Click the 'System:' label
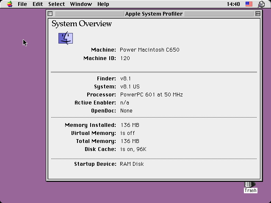Screen dimensions: 271x203 [105, 87]
